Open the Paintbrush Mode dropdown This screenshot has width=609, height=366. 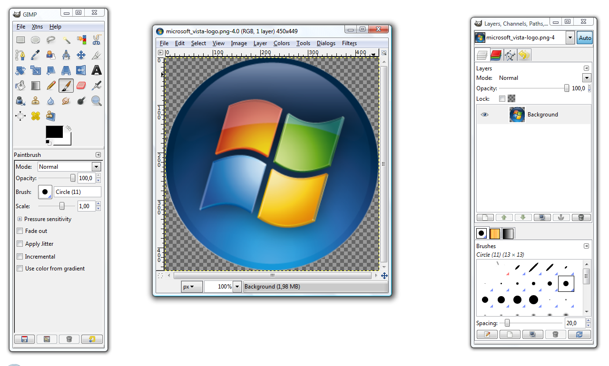97,167
